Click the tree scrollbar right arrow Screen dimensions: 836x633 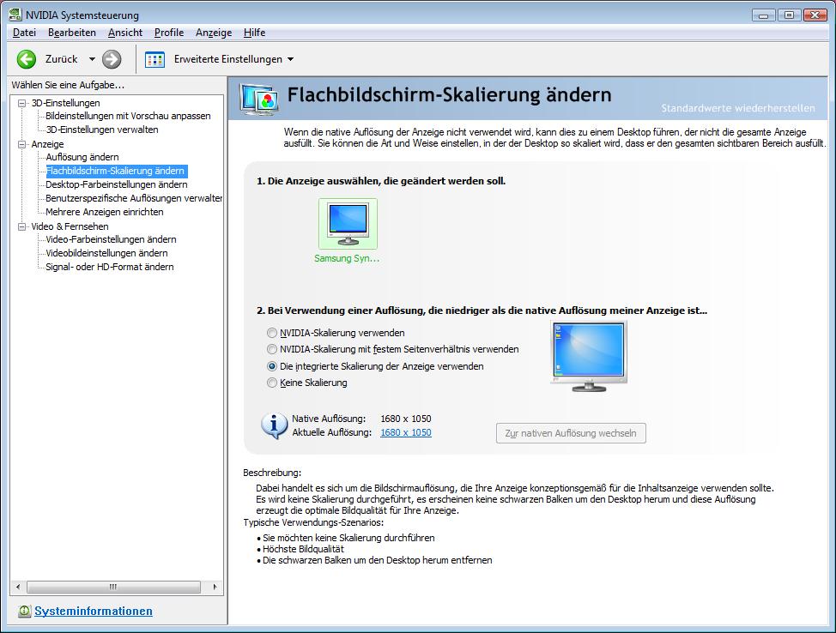(x=215, y=588)
